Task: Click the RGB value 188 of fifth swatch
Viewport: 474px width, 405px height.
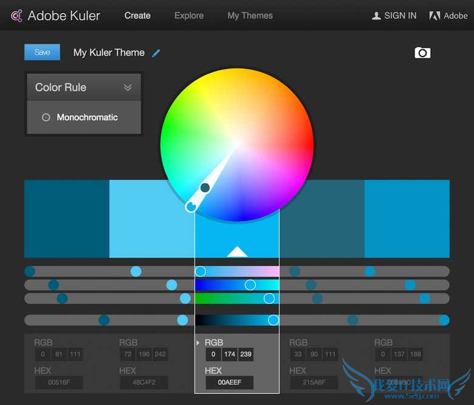Action: 415,354
